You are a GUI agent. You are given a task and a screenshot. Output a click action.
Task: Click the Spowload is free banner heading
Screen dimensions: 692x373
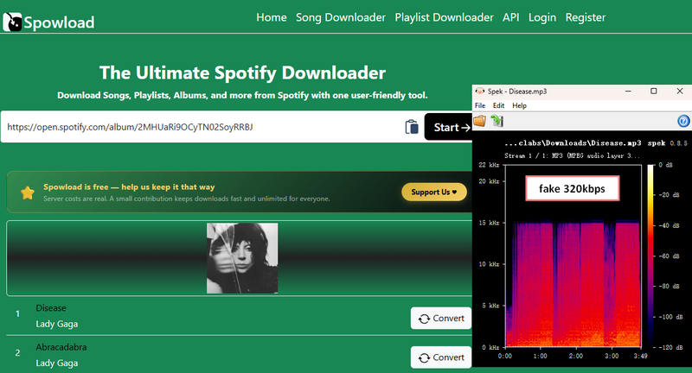(x=129, y=186)
